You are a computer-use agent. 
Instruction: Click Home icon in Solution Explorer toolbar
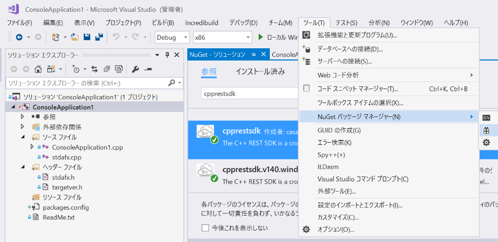point(38,69)
